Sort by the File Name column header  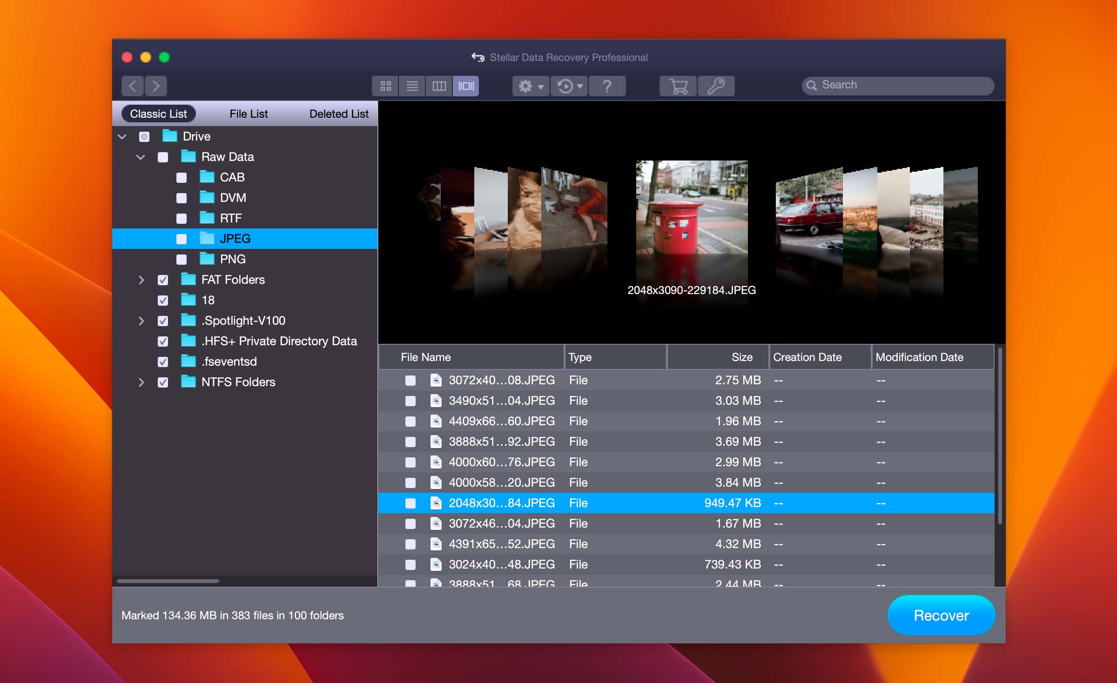(x=471, y=357)
